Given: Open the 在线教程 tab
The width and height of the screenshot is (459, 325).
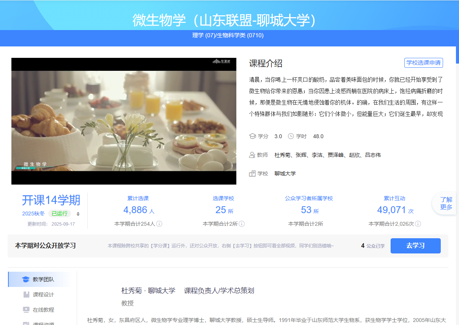Looking at the screenshot, I should coord(43,310).
